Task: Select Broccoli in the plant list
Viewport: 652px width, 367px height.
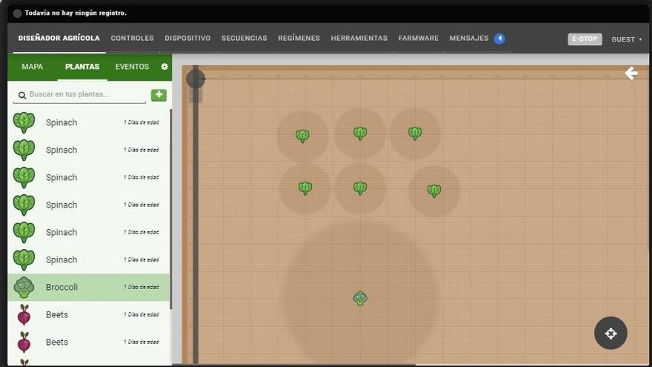Action: (61, 287)
